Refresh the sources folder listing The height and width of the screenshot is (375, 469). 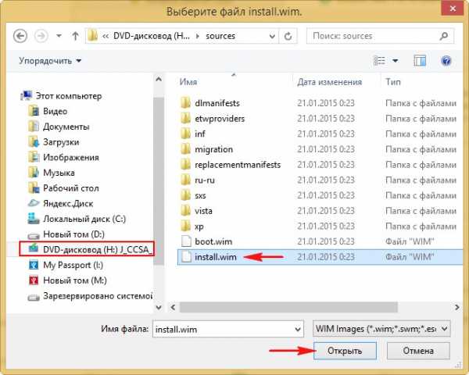[x=288, y=36]
